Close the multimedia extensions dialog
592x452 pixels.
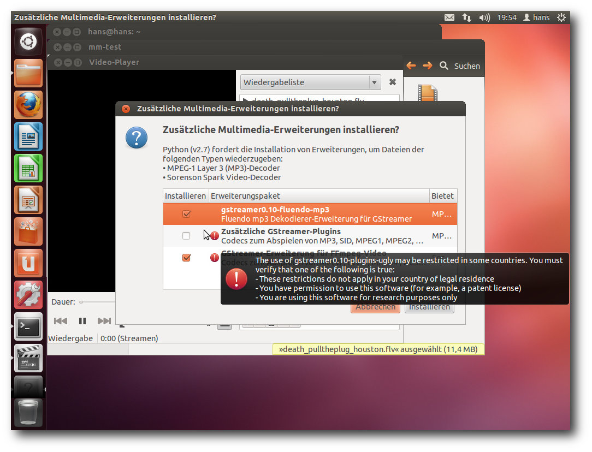(x=126, y=109)
